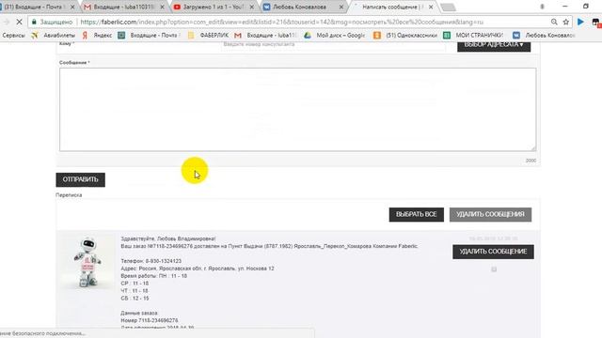This screenshot has height=338, width=602.
Task: Click the phone number 8-930-1324123 text
Action: (164, 261)
